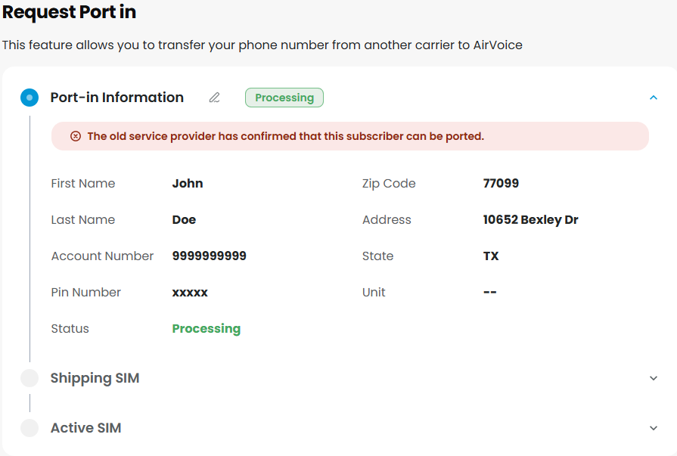This screenshot has width=677, height=456.
Task: Click the Request Port in page title
Action: [x=69, y=11]
